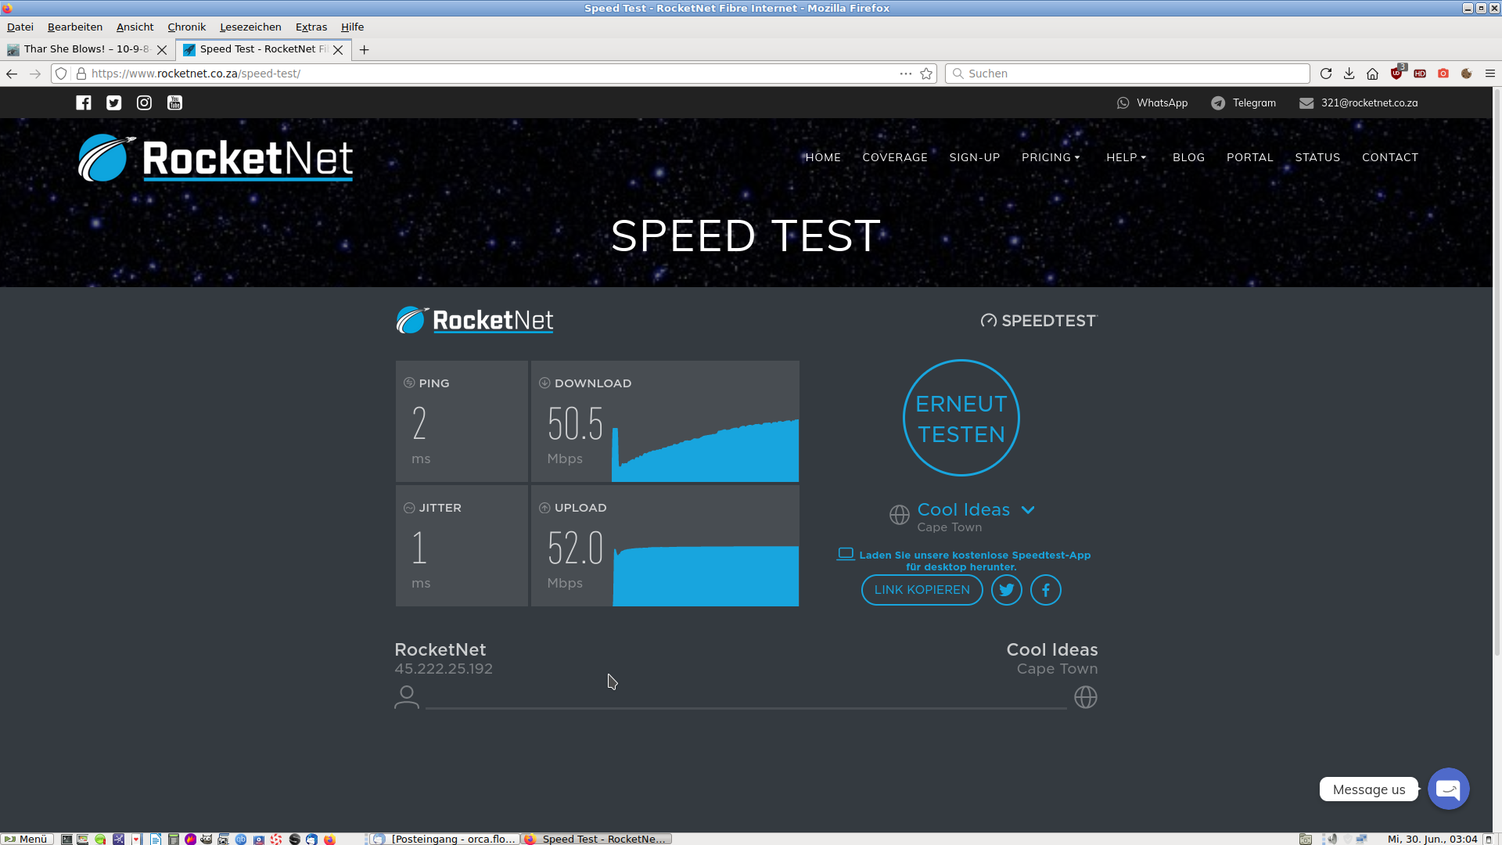Open RocketNet Twitter page icon in header
This screenshot has height=845, width=1502.
coord(114,102)
